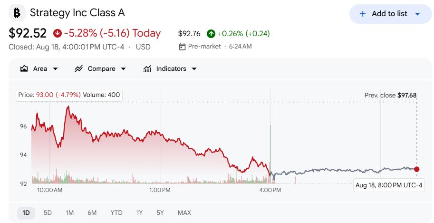434x223 pixels.
Task: Expand the Indicators dropdown arrow
Action: (194, 69)
